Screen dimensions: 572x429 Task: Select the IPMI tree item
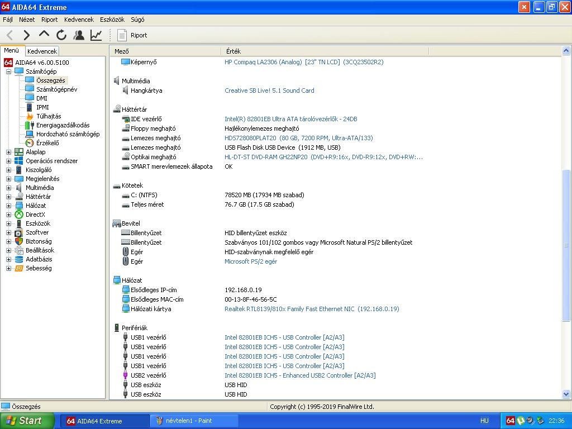[x=42, y=107]
